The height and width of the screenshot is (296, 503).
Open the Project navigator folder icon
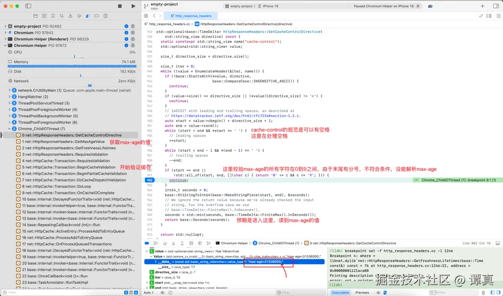[x=36, y=16]
